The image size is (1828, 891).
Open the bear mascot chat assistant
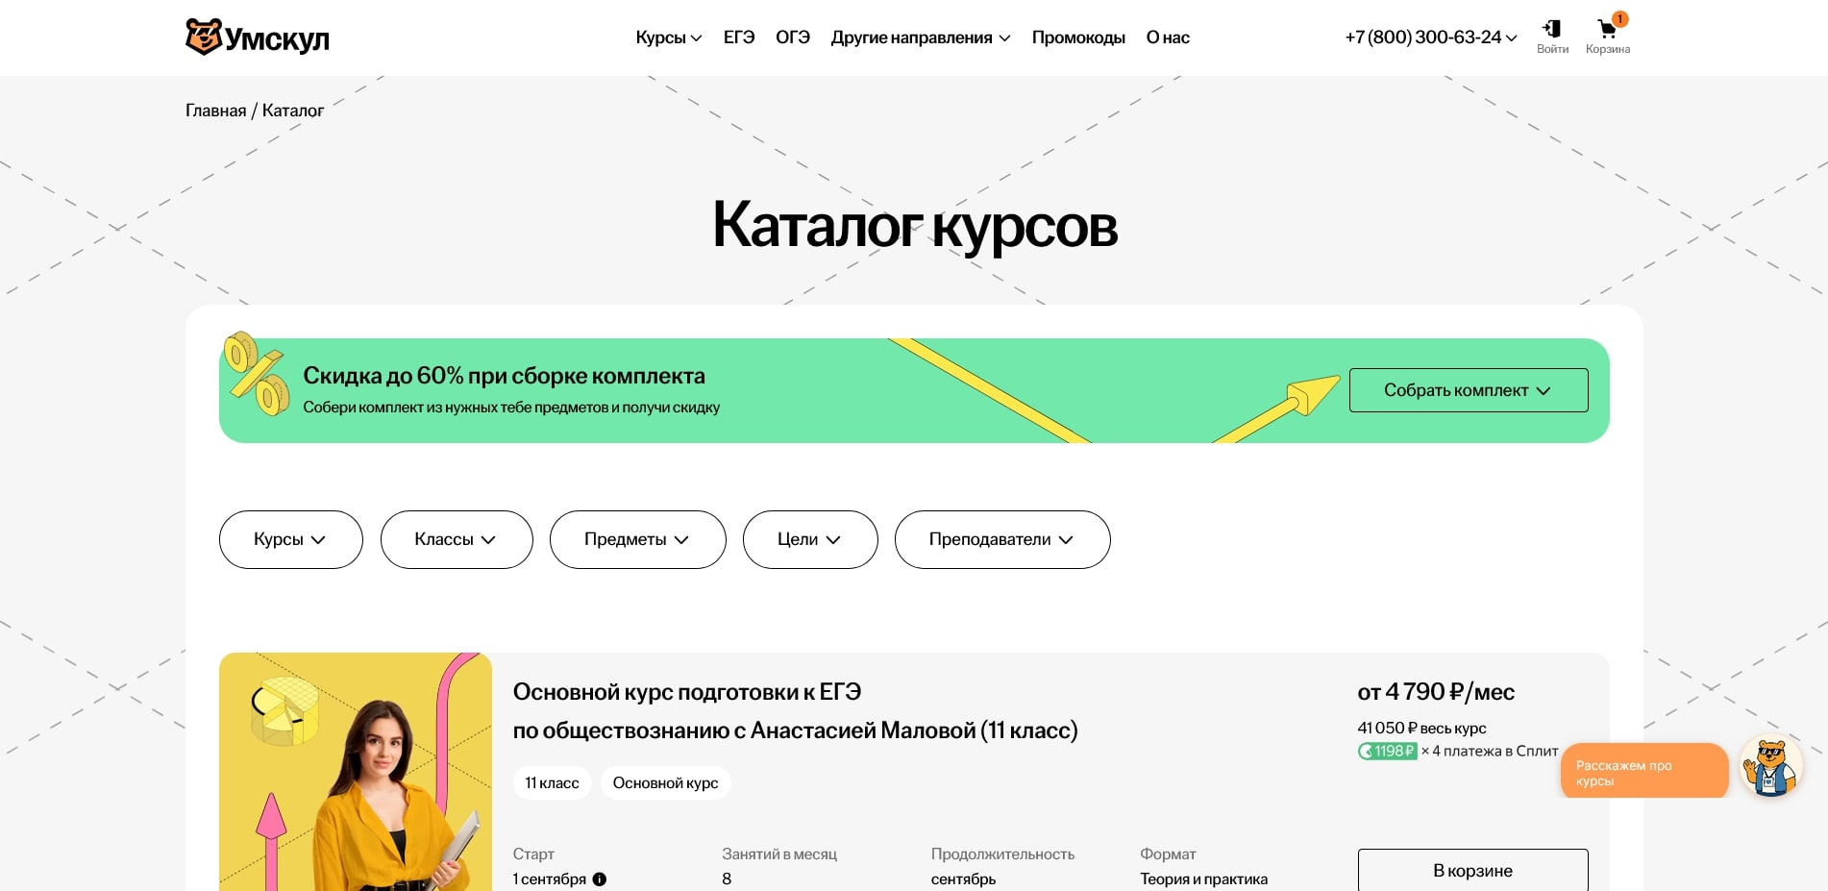point(1771,766)
